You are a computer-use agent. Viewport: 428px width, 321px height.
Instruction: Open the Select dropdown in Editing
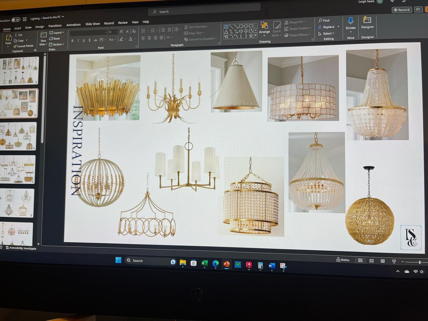(326, 34)
